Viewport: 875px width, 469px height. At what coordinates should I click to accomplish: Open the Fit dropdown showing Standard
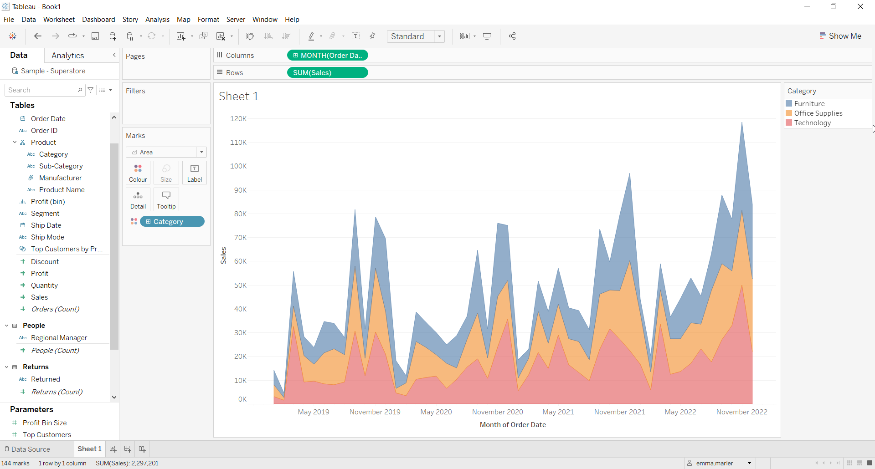click(439, 36)
